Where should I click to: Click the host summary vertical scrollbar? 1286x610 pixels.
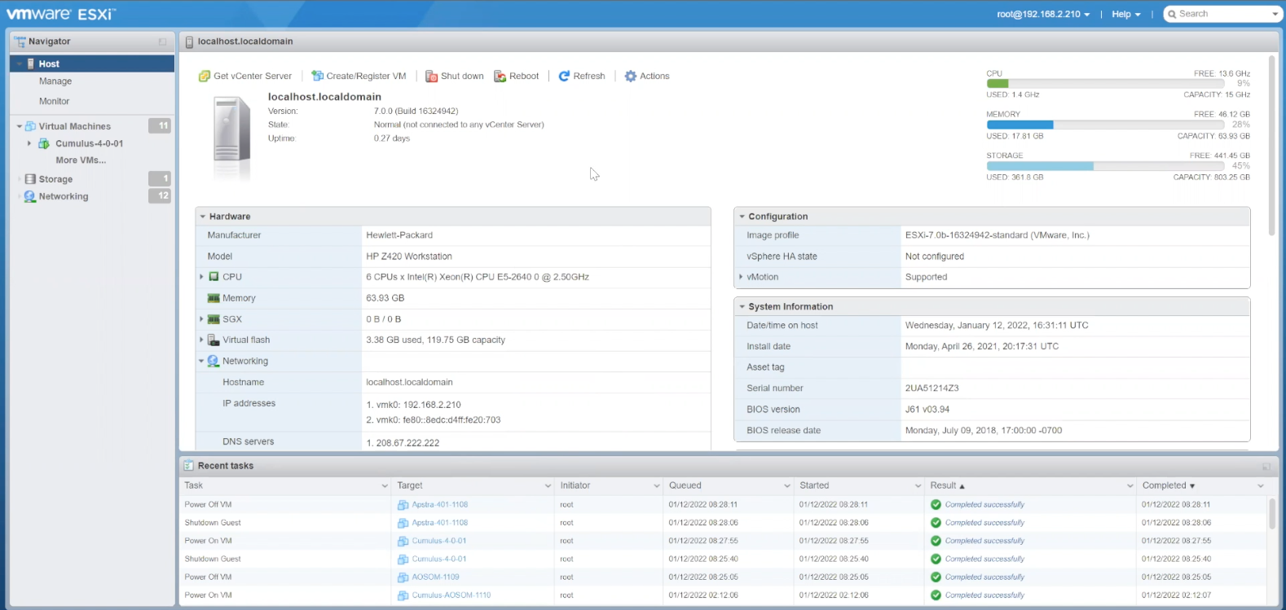point(1271,147)
